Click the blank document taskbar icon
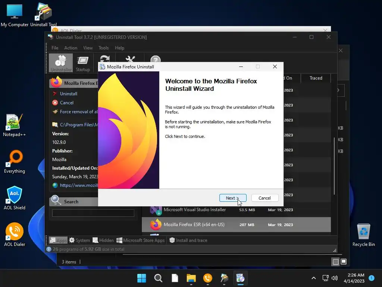Viewport: 382px width, 287px height. [175, 278]
